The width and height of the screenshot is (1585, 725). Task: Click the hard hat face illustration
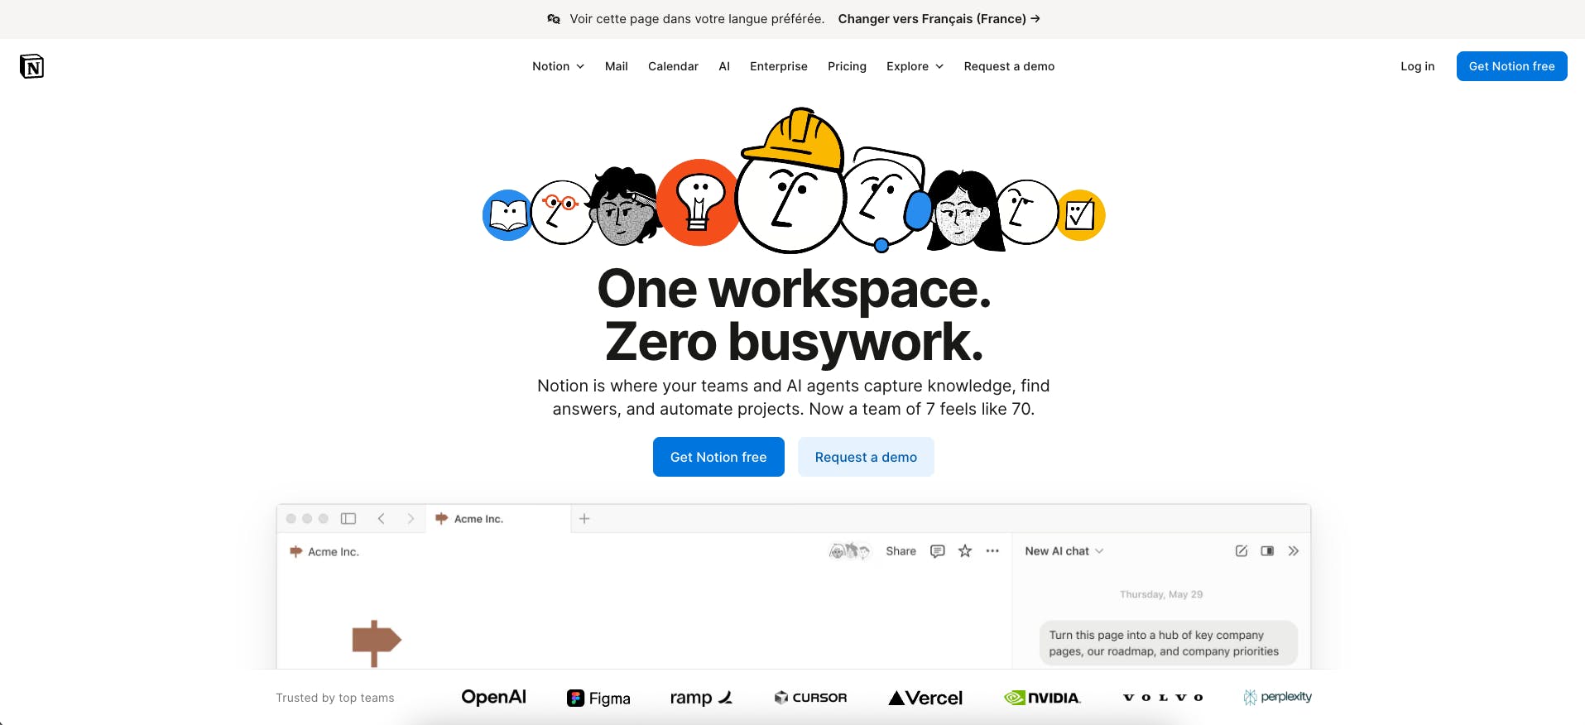tap(792, 181)
